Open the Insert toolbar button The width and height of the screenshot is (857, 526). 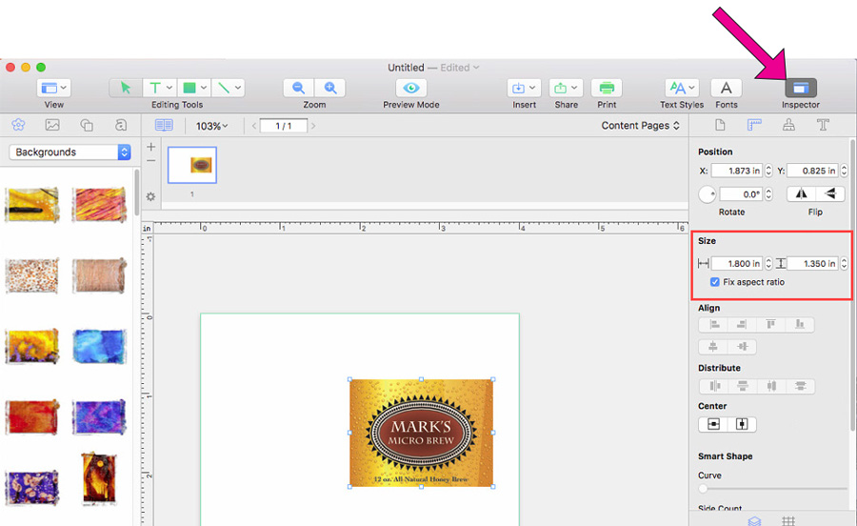pos(524,88)
